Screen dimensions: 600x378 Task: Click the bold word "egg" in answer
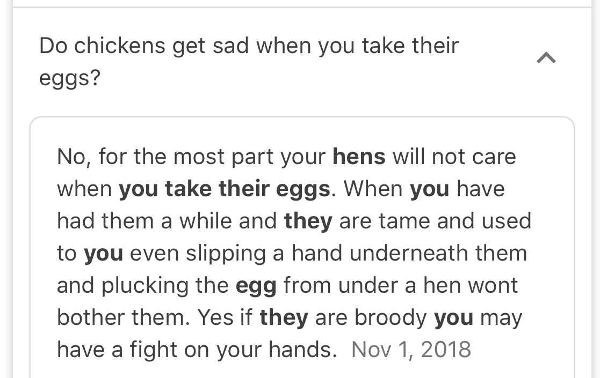(256, 285)
